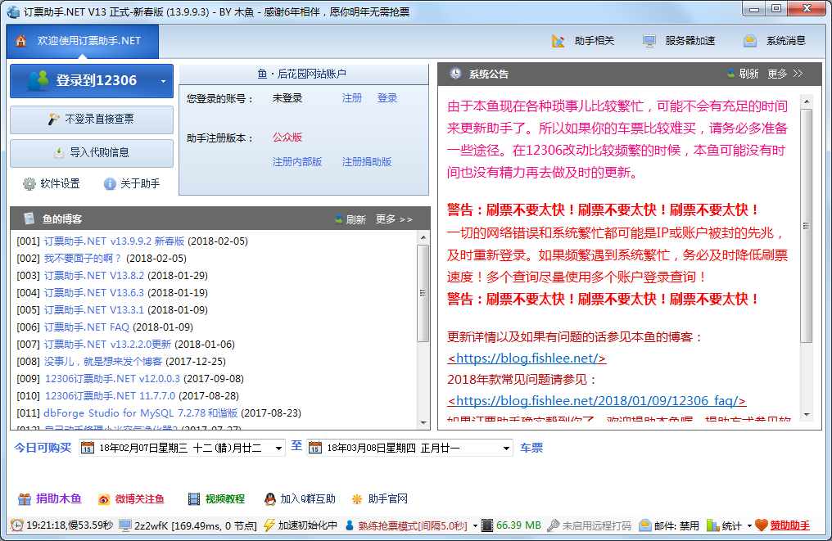Click 邮件: 禁用 status item
Viewport: 832px width, 541px height.
coord(669,525)
